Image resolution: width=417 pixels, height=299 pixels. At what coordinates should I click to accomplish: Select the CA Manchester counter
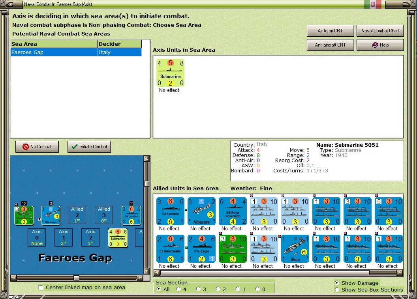click(170, 249)
